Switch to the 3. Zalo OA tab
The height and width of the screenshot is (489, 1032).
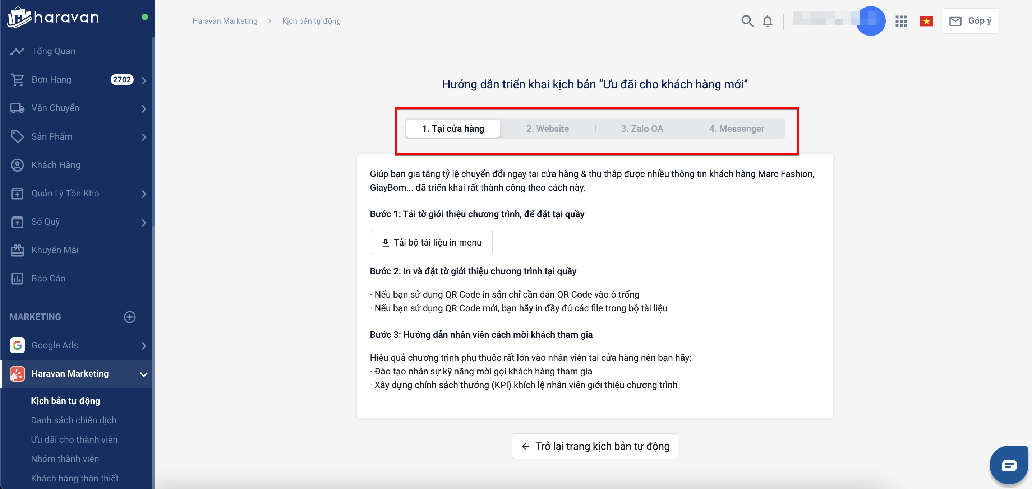click(642, 129)
